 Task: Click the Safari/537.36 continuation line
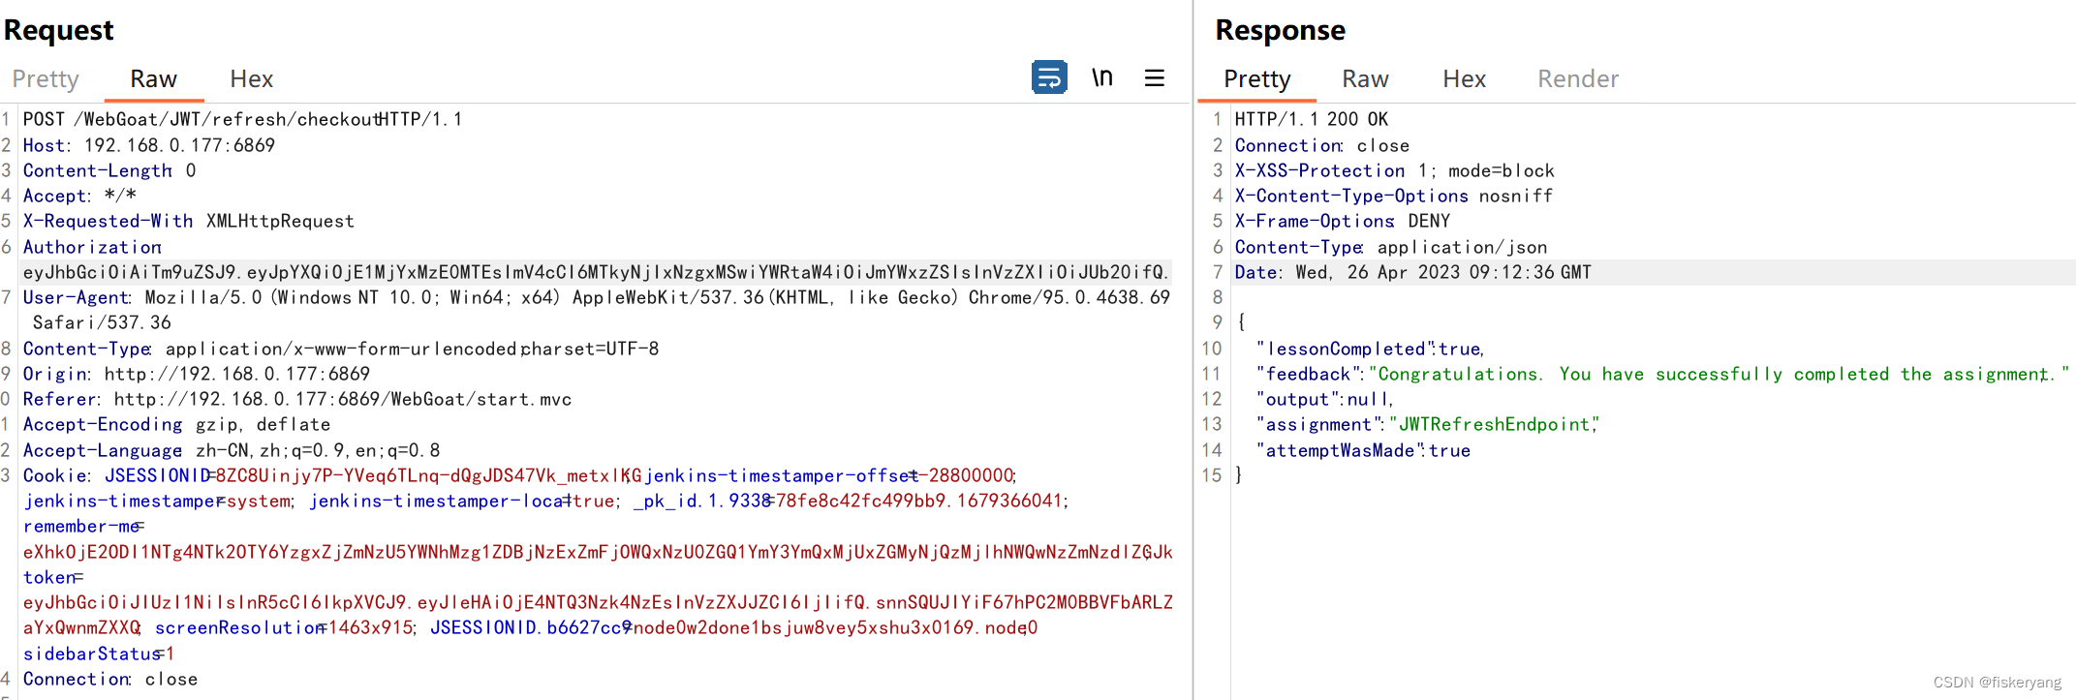coord(102,322)
